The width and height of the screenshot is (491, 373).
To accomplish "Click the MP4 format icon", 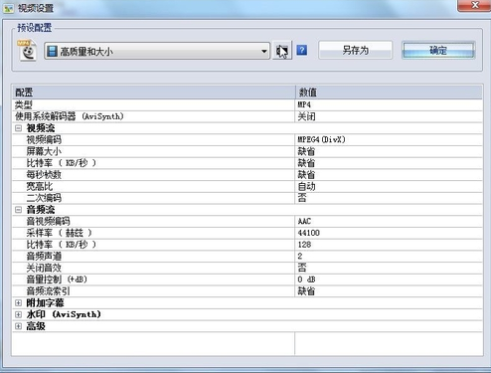I will 27,51.
